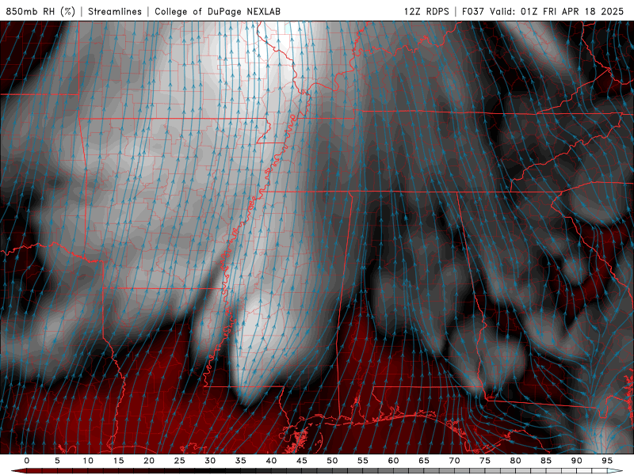Click the colorbar label "25"
The image size is (634, 475).
point(180,461)
